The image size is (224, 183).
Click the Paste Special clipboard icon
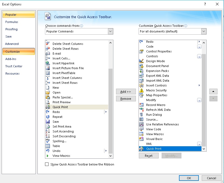pos(47,97)
